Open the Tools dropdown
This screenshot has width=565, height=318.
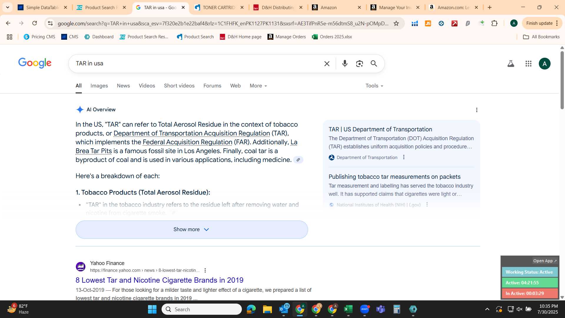tap(374, 86)
